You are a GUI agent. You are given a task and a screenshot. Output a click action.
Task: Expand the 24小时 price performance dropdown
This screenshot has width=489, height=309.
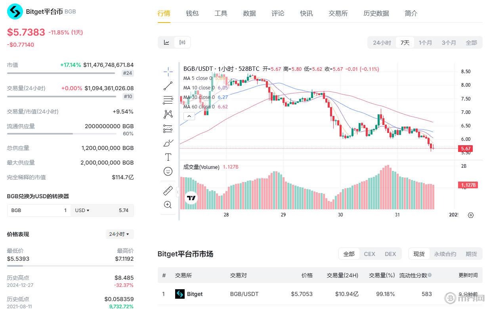[119, 234]
